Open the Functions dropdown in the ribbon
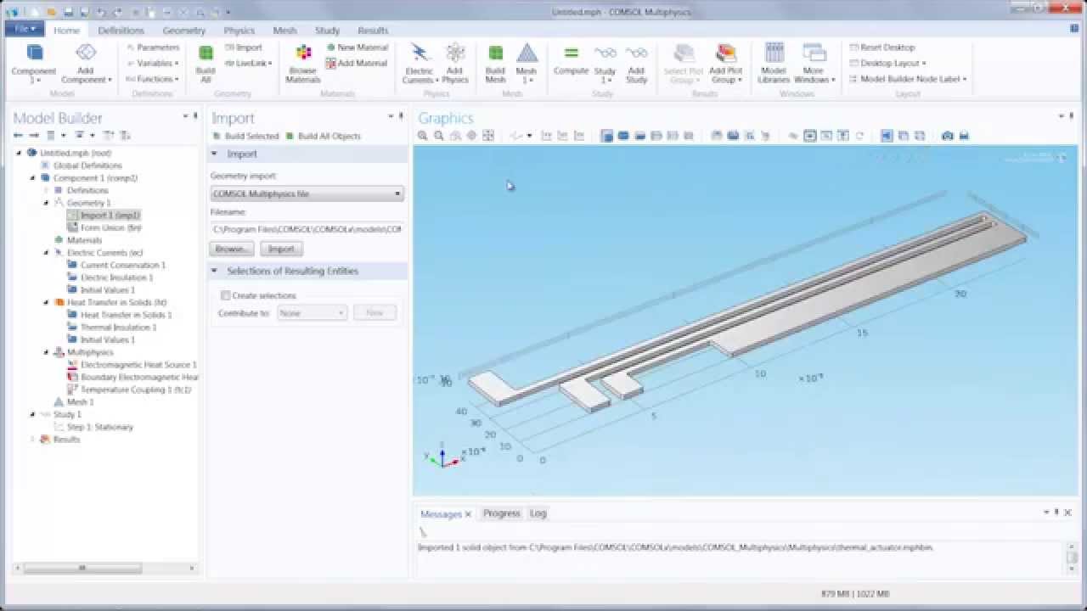This screenshot has height=611, width=1087. [x=152, y=79]
